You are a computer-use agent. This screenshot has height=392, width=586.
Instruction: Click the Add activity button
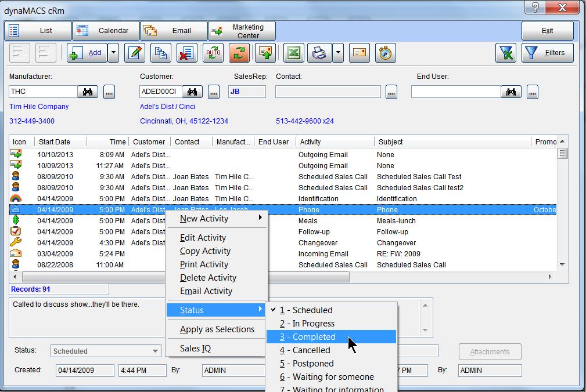(87, 53)
